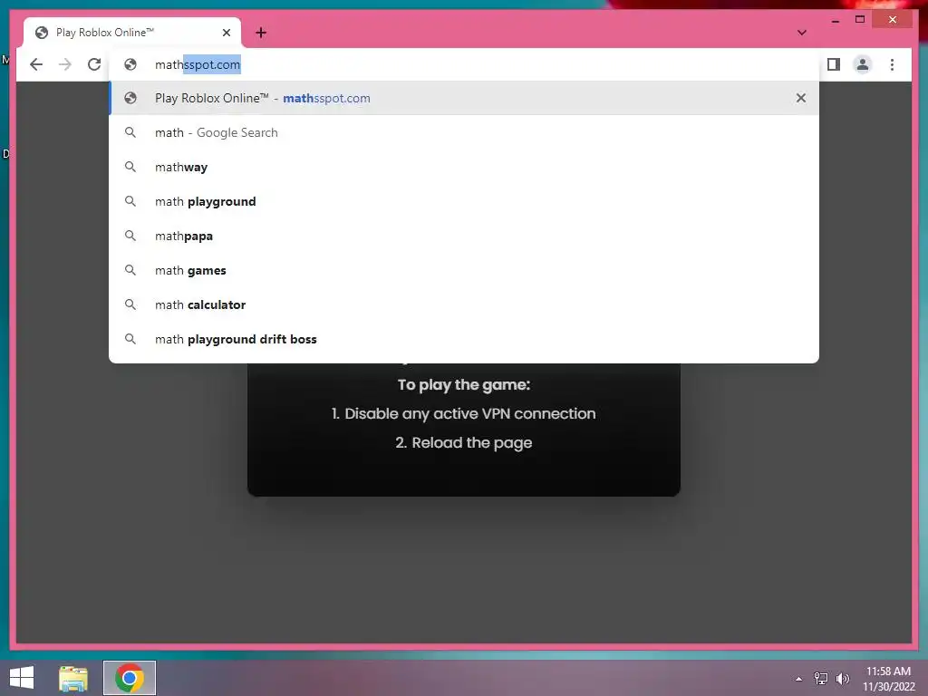Screen dimensions: 928x696
Task: Choose the mathsspot.com autocomplete suggestion
Action: (x=464, y=98)
